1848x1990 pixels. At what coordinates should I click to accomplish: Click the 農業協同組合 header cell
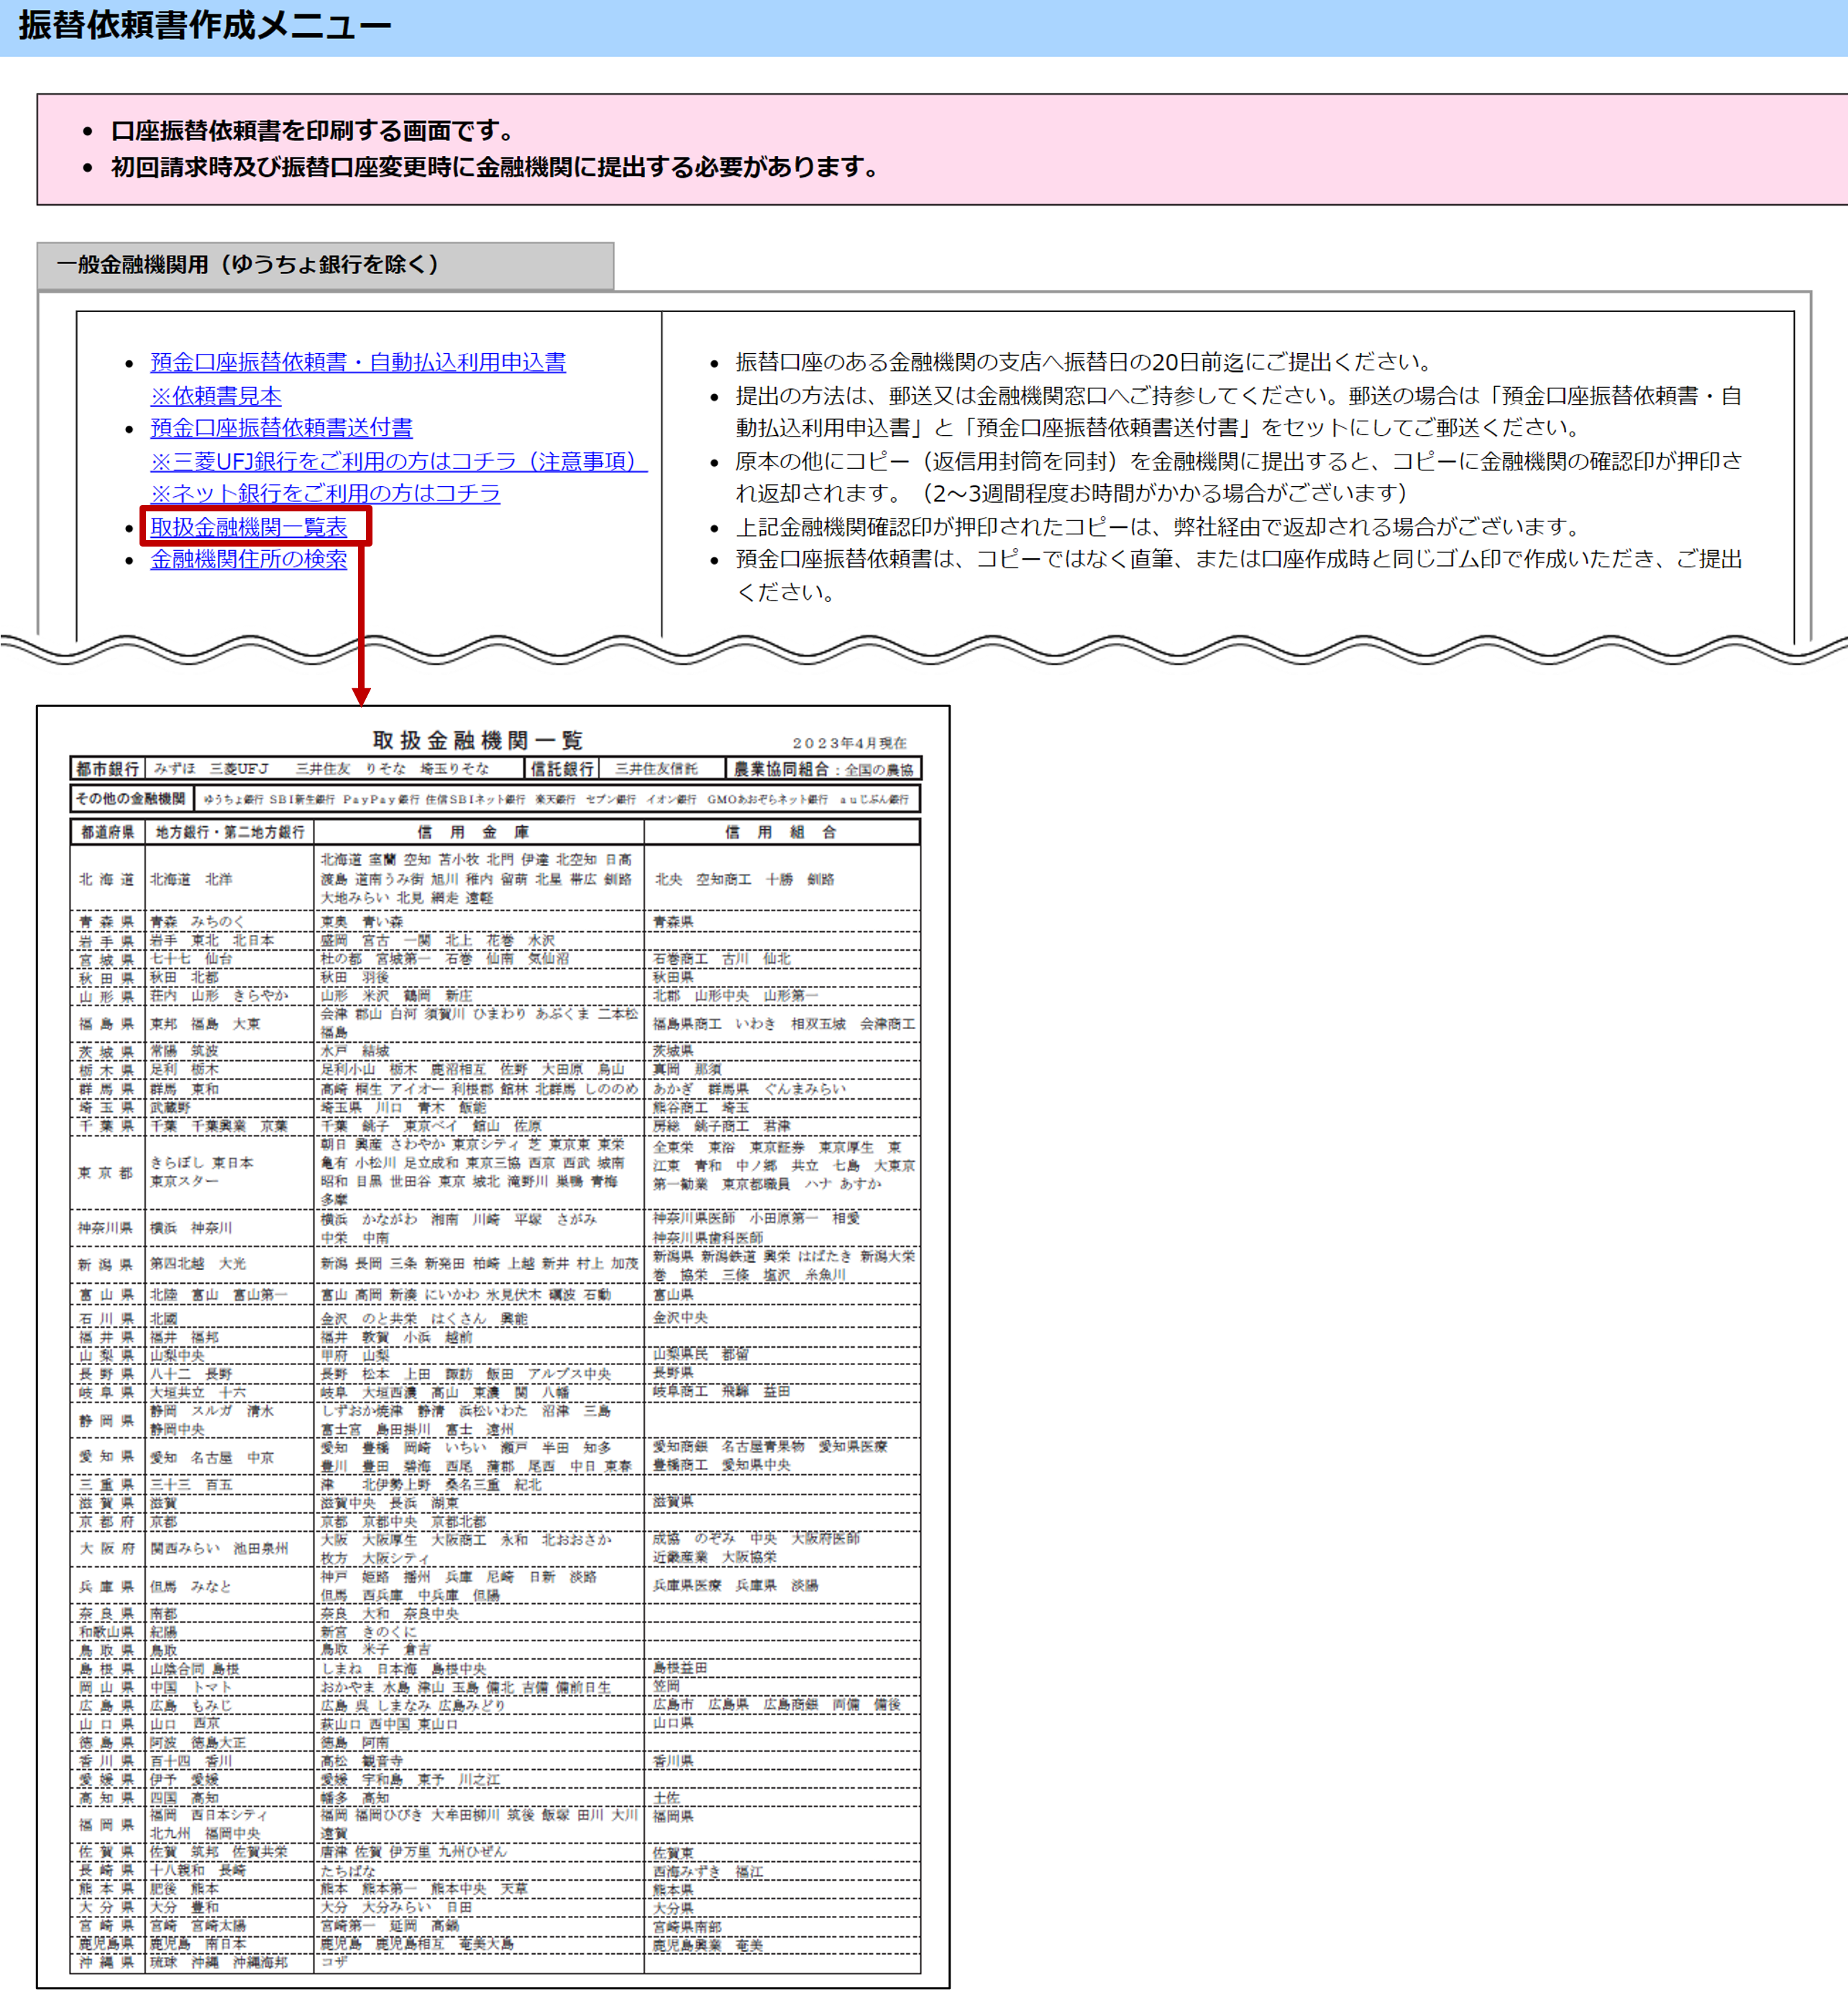781,769
